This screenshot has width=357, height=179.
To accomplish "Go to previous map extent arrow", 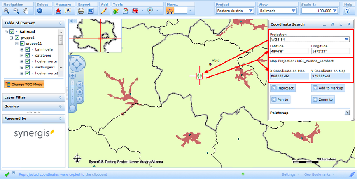I will [x=80, y=85].
